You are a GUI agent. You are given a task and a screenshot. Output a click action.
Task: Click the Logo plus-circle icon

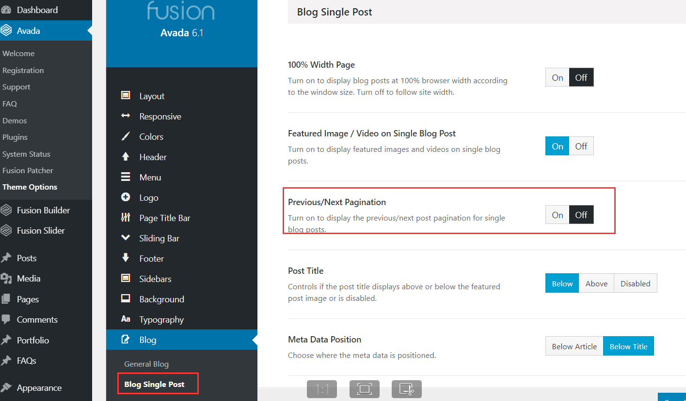click(x=126, y=197)
